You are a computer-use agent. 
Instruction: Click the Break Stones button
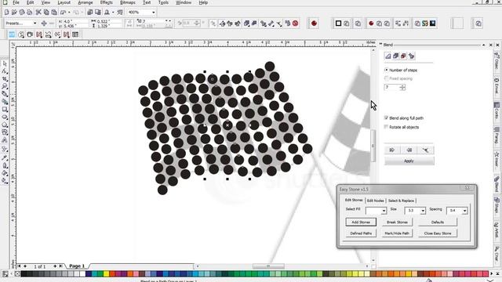click(x=397, y=222)
